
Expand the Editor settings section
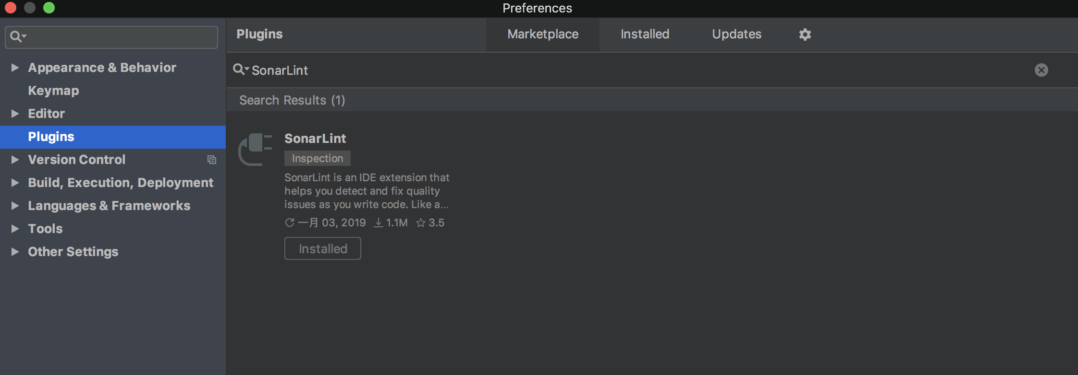tap(15, 114)
